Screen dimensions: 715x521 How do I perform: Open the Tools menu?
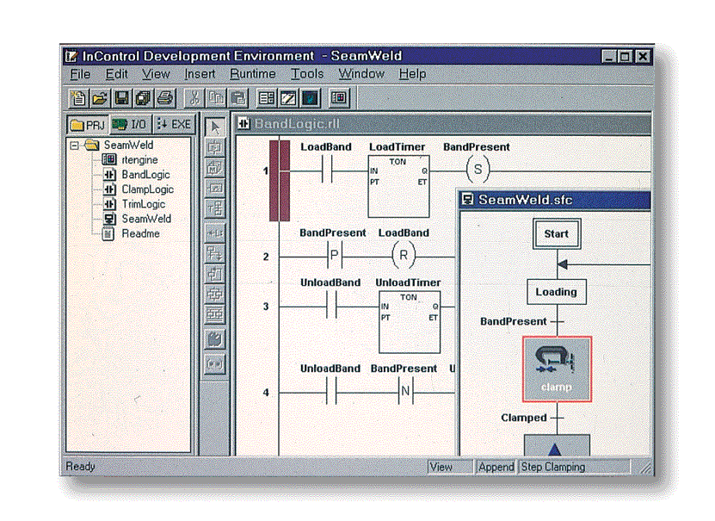(307, 74)
